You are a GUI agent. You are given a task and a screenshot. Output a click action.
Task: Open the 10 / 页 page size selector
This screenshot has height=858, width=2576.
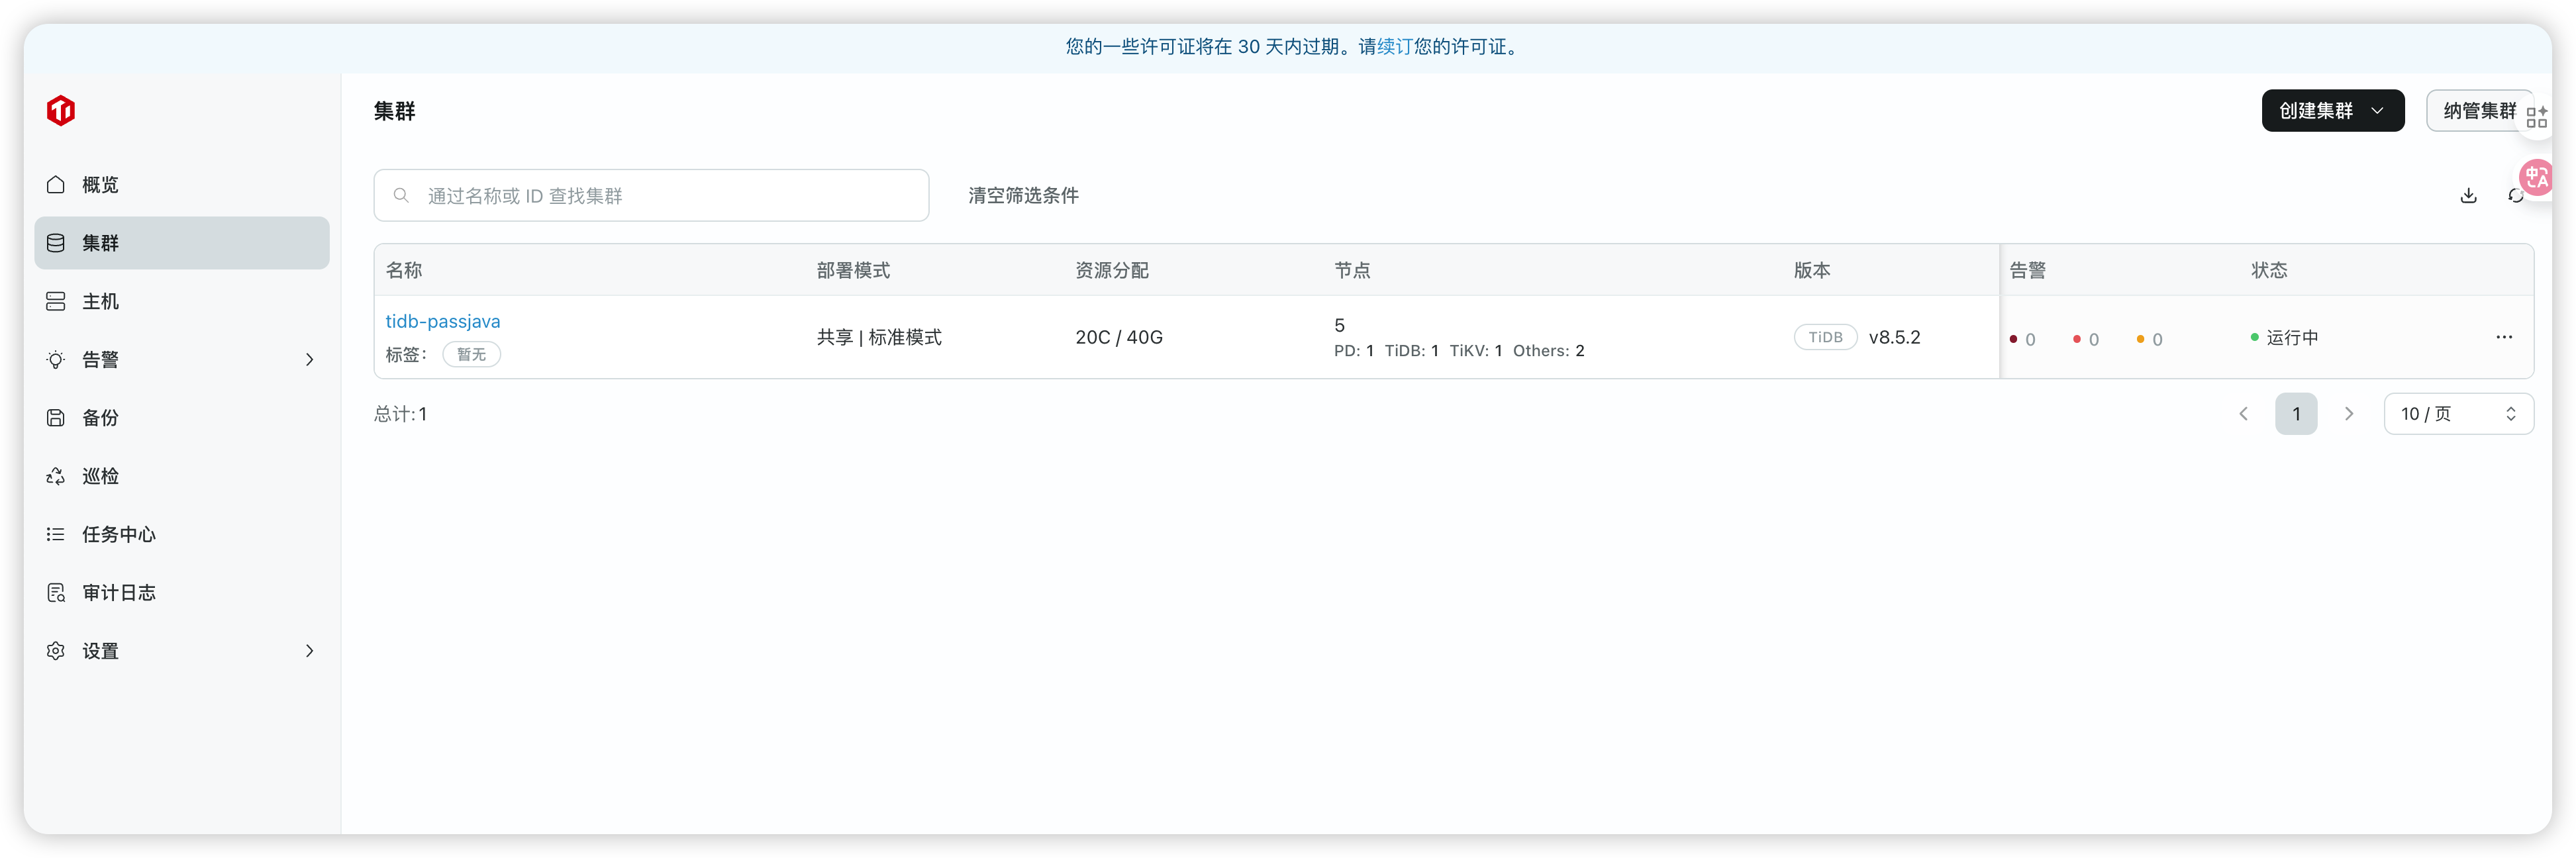[x=2458, y=414]
